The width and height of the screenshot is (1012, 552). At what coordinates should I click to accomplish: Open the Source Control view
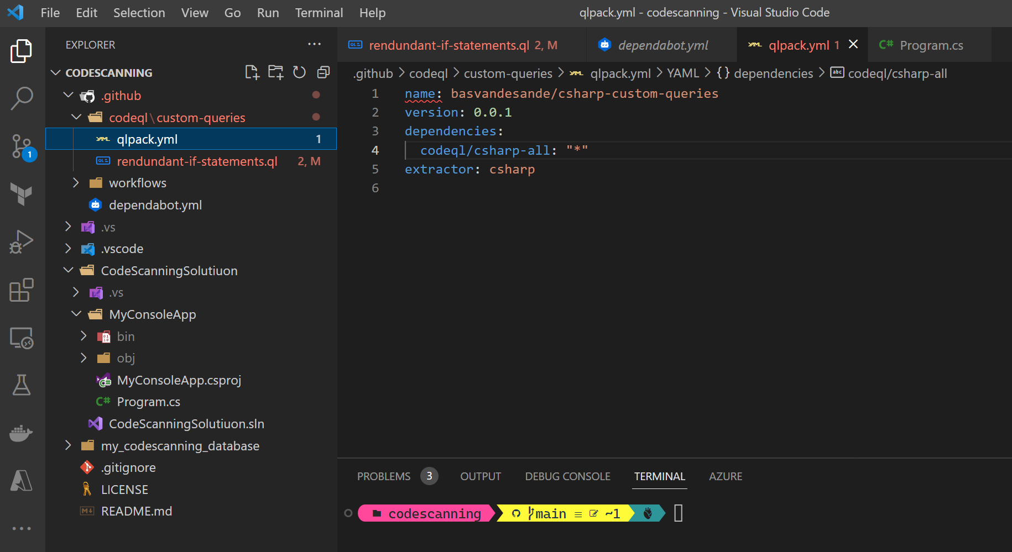pos(22,146)
